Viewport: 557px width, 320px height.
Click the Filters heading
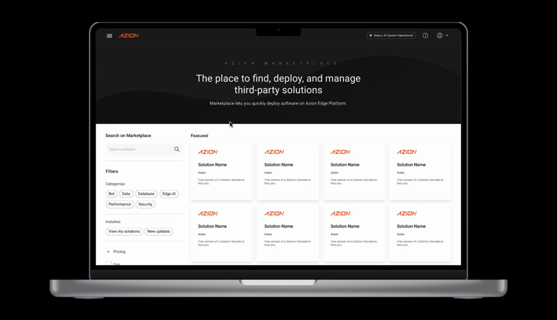coord(112,172)
